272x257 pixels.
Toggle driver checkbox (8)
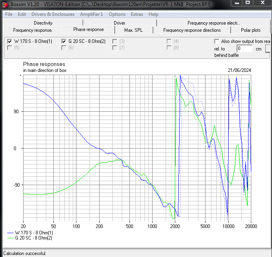[169, 48]
